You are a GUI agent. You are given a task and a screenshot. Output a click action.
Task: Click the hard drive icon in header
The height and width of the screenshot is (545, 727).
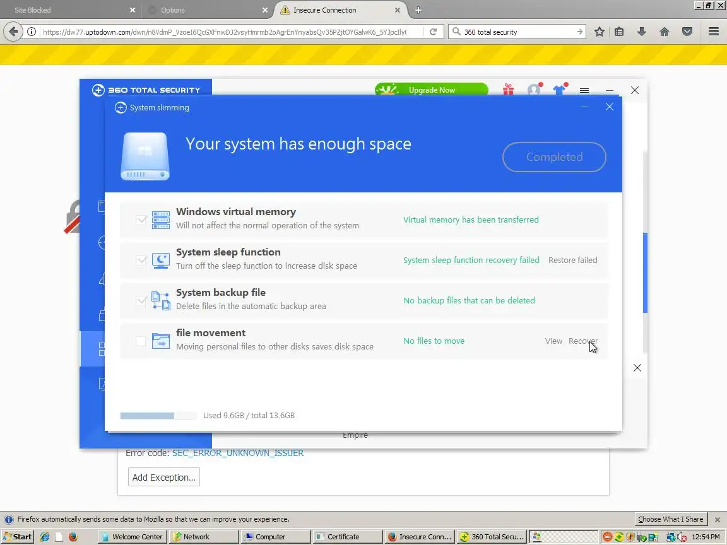145,156
